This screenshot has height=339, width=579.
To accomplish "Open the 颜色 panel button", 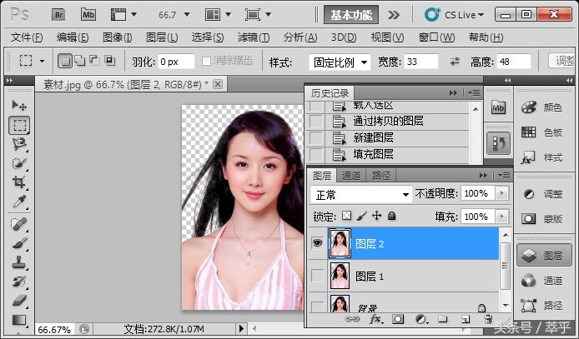I will click(543, 107).
